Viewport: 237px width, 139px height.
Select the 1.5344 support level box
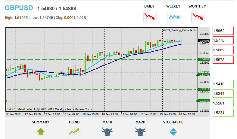tap(223, 94)
